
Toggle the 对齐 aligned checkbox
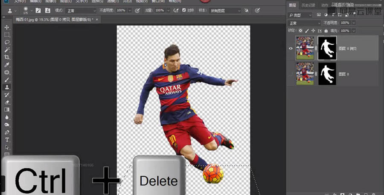(184, 10)
